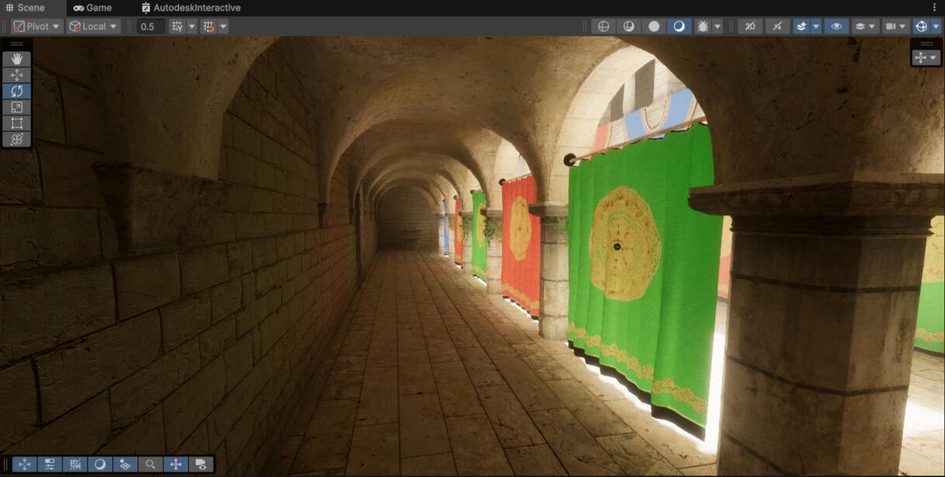The height and width of the screenshot is (477, 945).
Task: Toggle 2D view mode
Action: pos(750,26)
